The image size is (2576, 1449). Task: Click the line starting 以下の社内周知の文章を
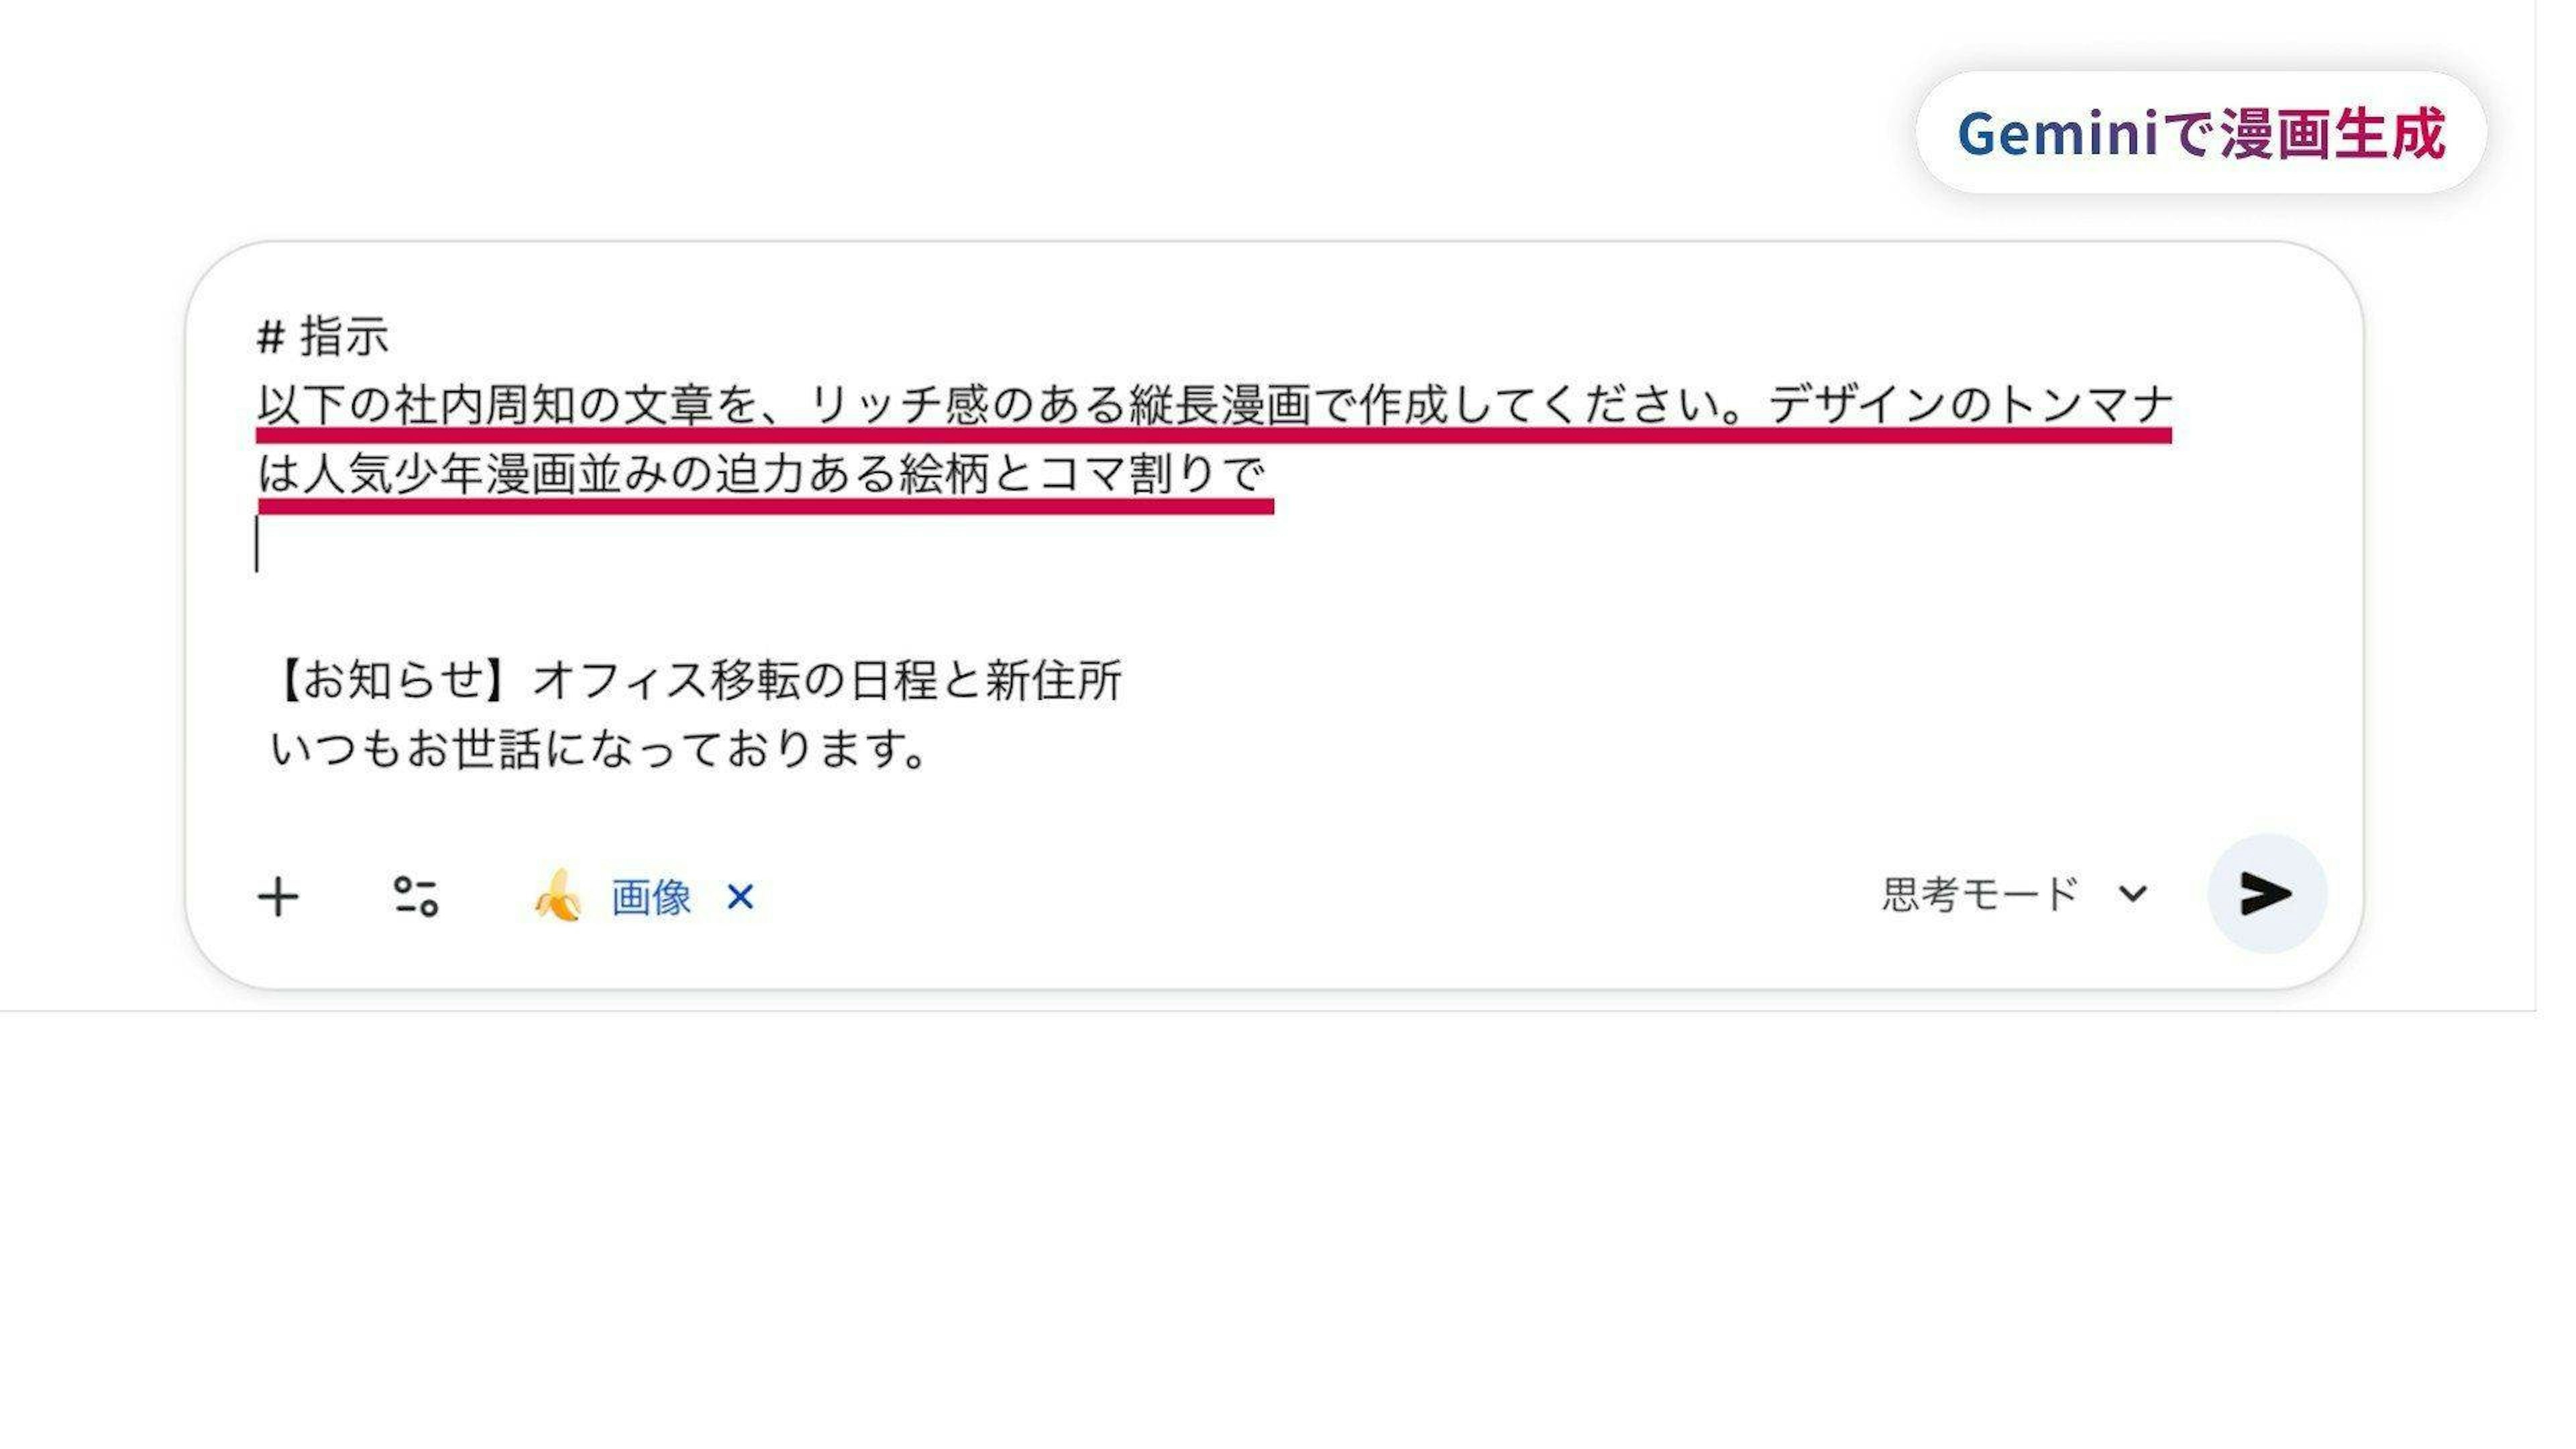[x=1214, y=405]
